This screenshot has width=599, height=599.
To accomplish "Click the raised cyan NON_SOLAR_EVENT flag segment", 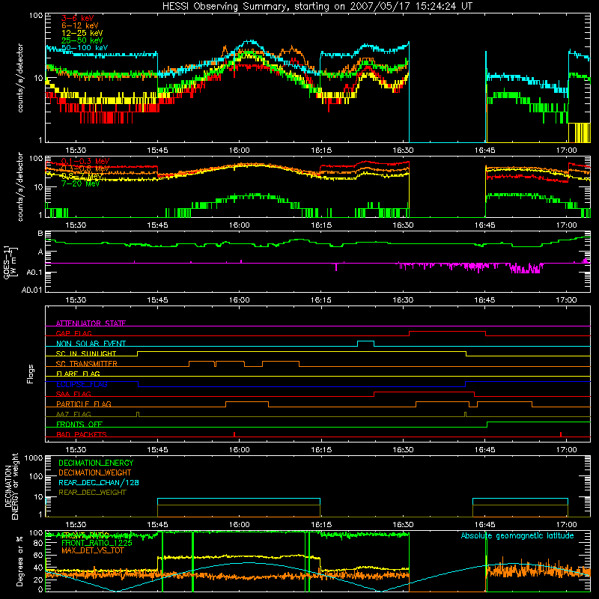I will (x=365, y=341).
